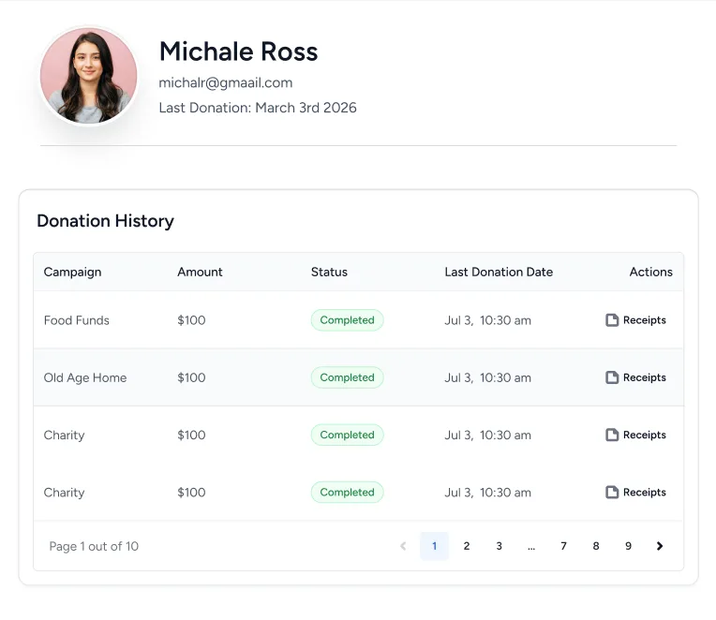Click the pagination ellipsis
The height and width of the screenshot is (620, 716).
click(x=531, y=547)
